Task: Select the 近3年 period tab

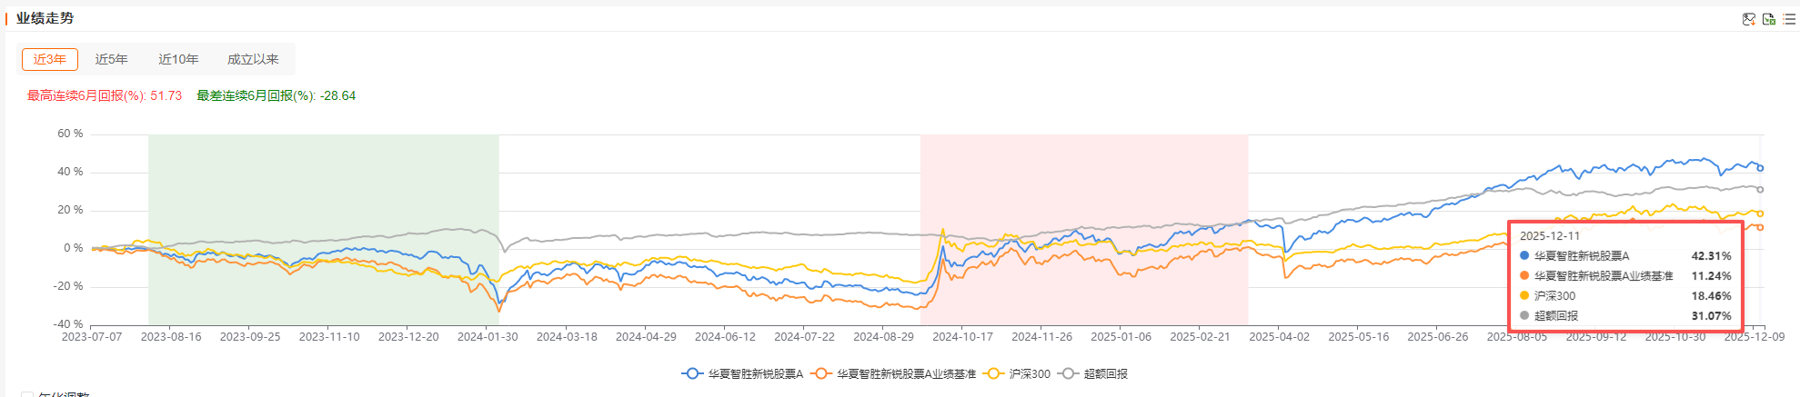Action: 50,59
